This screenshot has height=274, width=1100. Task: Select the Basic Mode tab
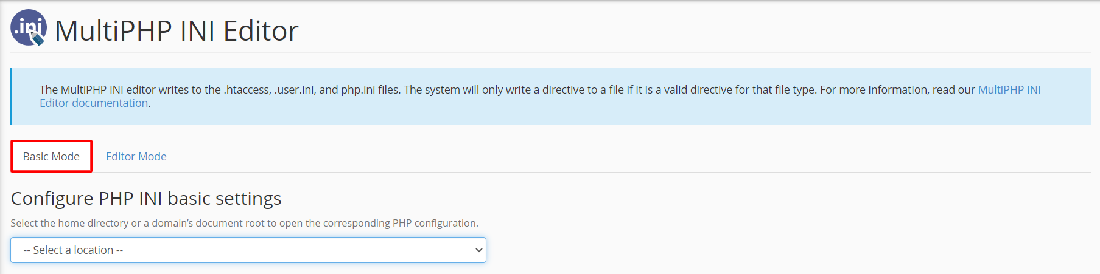pos(51,156)
